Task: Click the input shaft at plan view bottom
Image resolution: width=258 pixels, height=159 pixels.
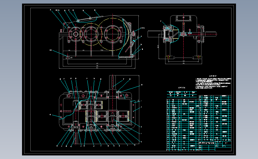Action: [x=76, y=138]
